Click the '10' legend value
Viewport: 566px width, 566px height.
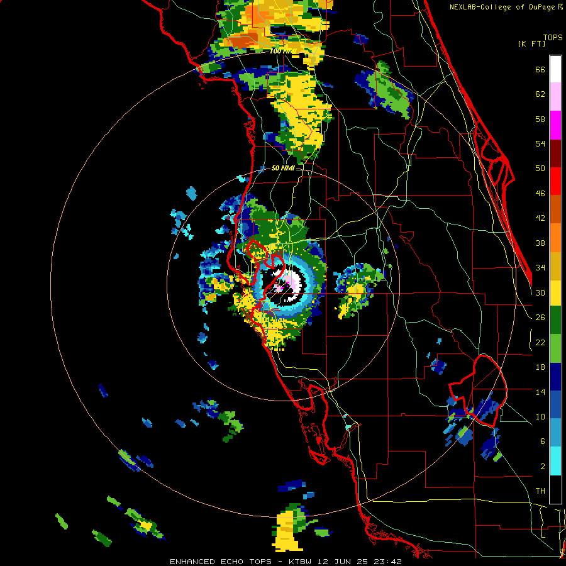tap(540, 417)
